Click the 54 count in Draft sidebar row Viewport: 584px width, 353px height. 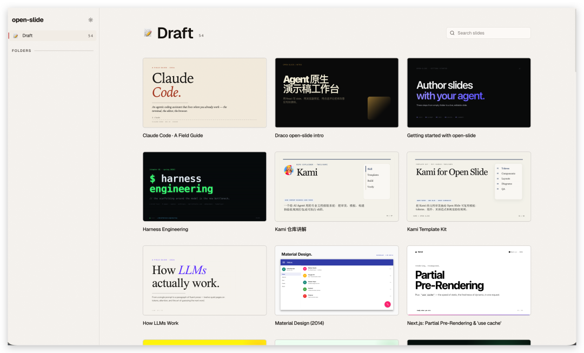click(90, 36)
